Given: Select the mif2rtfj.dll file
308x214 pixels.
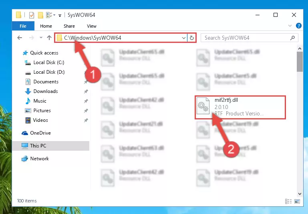Looking at the screenshot, I should pos(240,107).
